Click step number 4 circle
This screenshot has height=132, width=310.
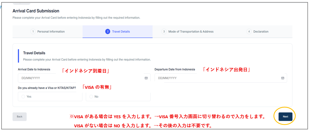pos(249,32)
